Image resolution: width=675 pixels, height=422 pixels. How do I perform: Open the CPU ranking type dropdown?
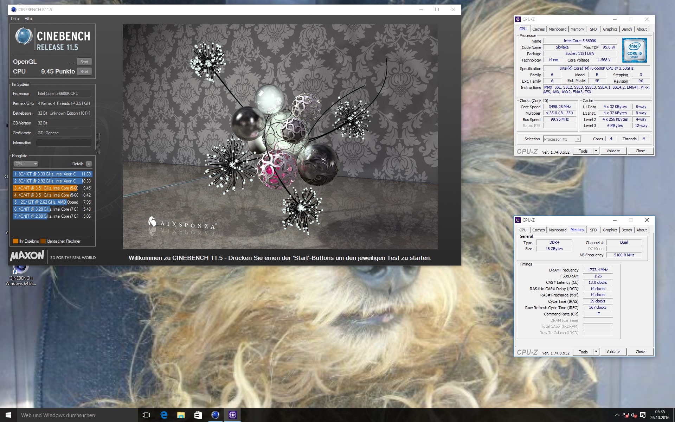point(26,164)
